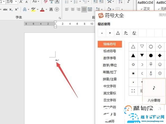This screenshot has height=124, width=166.
Task: Click the Numbering list icon
Action: point(76,2)
